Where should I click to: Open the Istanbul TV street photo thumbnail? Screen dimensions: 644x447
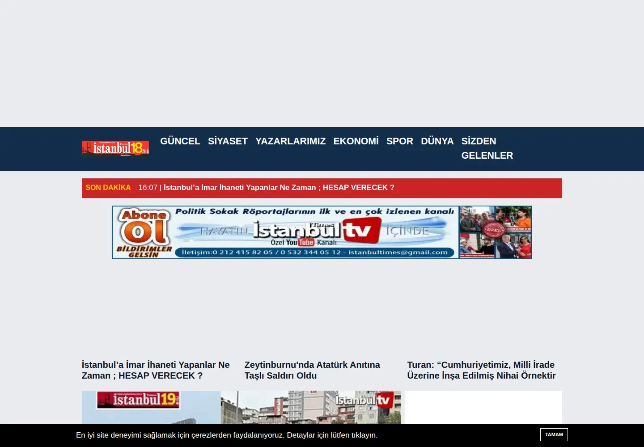click(x=311, y=407)
